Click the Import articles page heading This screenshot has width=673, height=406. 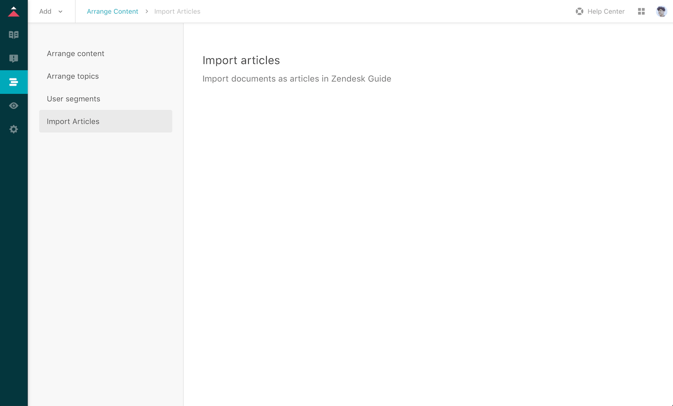pos(241,60)
